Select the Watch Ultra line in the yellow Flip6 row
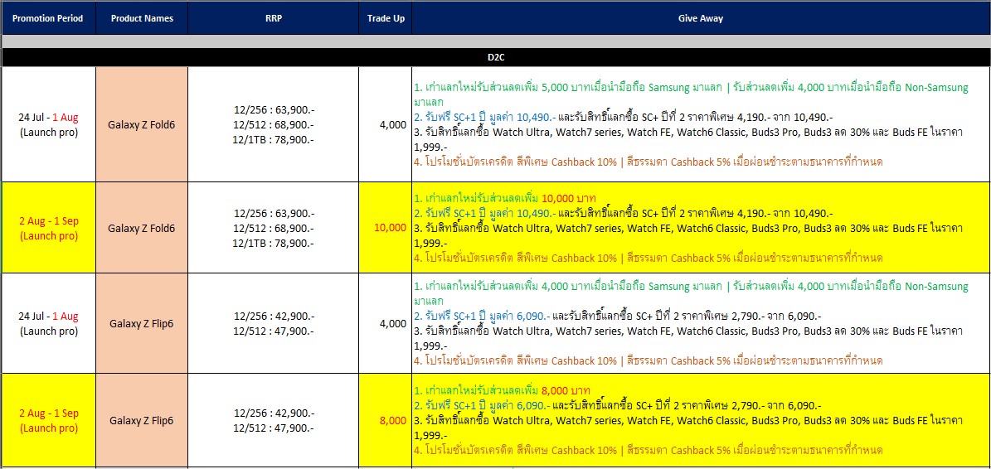Image resolution: width=991 pixels, height=469 pixels. [689, 428]
